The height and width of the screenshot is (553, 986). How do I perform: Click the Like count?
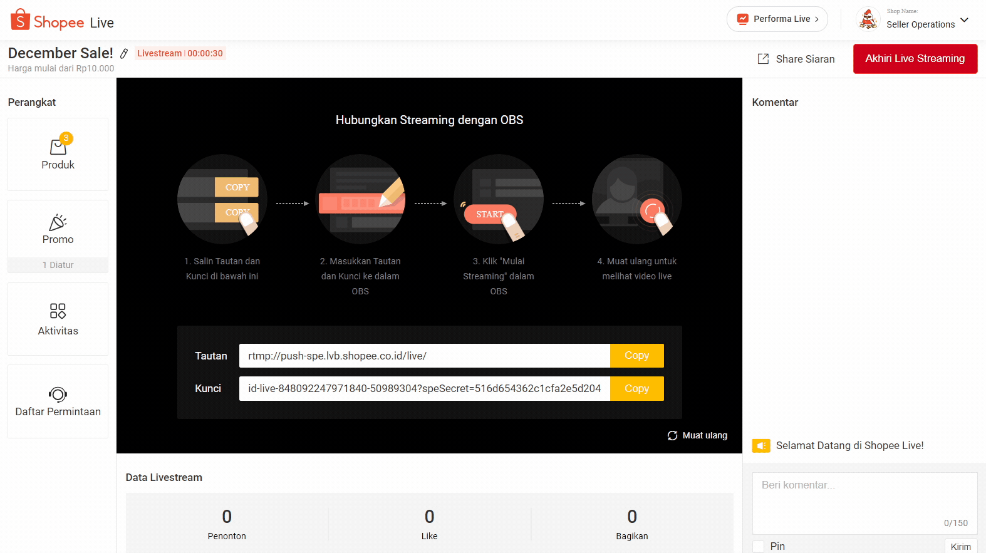[x=429, y=517]
